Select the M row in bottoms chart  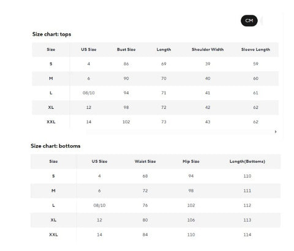156,190
